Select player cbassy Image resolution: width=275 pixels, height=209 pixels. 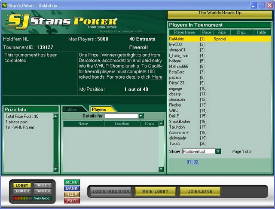(x=220, y=94)
